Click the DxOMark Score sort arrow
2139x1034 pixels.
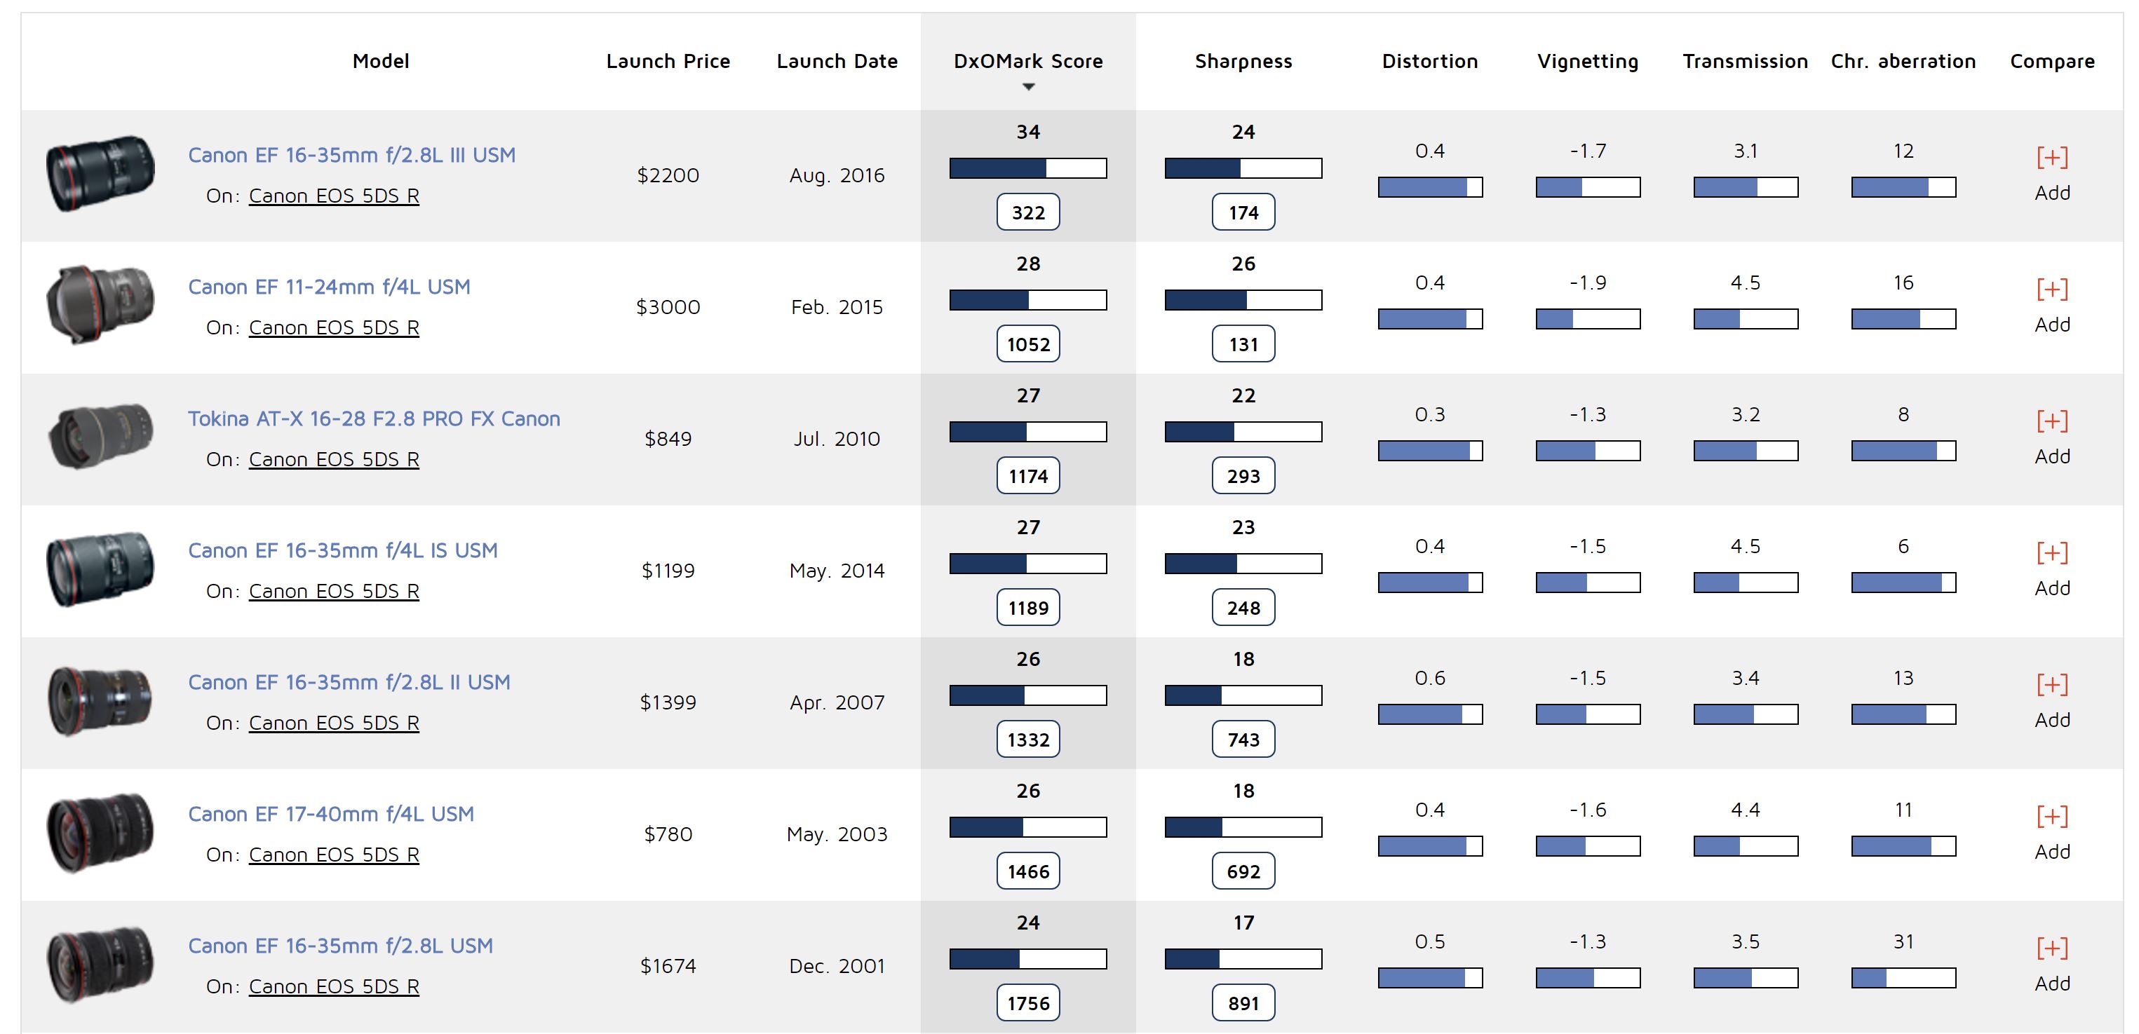1028,86
